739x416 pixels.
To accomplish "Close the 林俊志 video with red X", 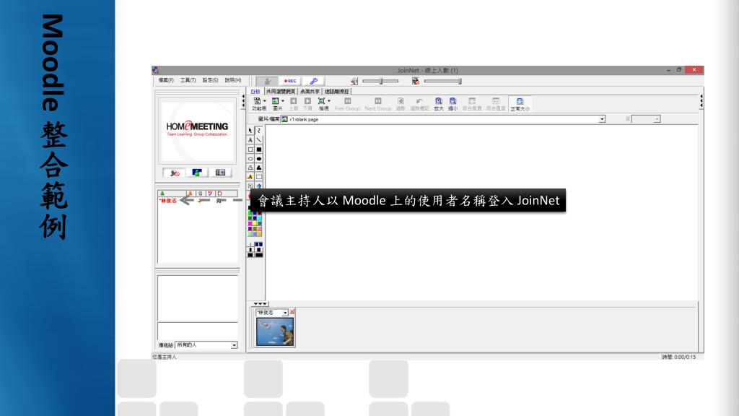I will tap(292, 312).
